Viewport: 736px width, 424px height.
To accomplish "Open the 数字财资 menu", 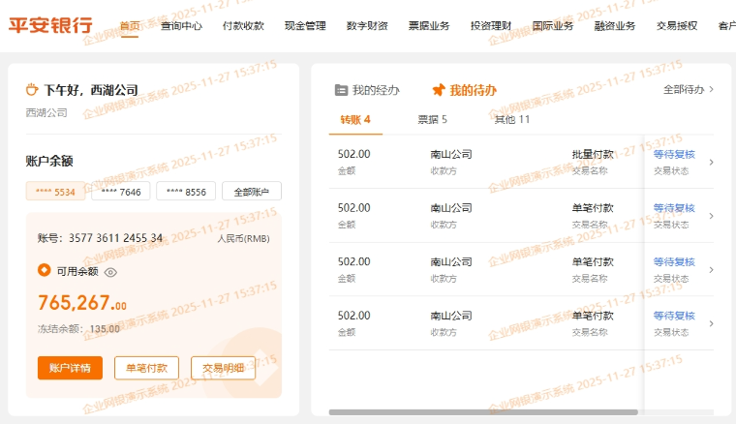I will coord(367,26).
